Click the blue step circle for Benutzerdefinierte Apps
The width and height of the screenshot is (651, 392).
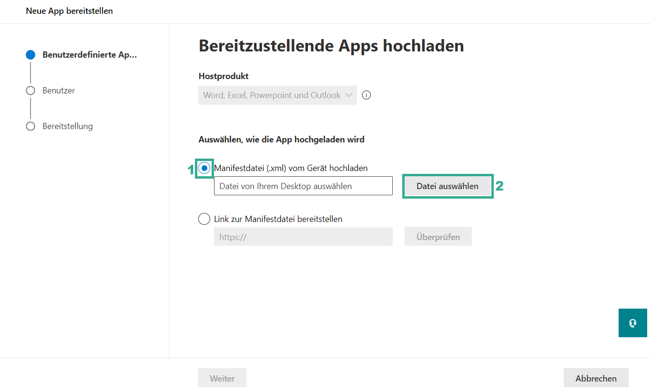coord(31,55)
